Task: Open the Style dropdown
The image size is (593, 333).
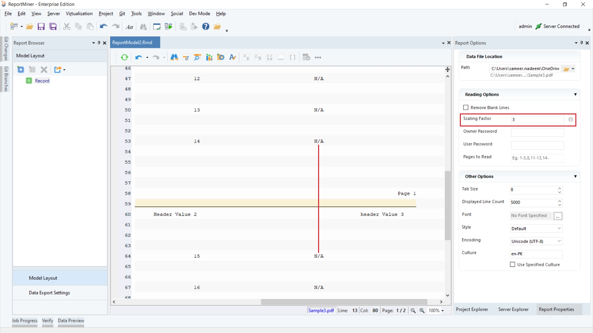Action: (x=536, y=228)
